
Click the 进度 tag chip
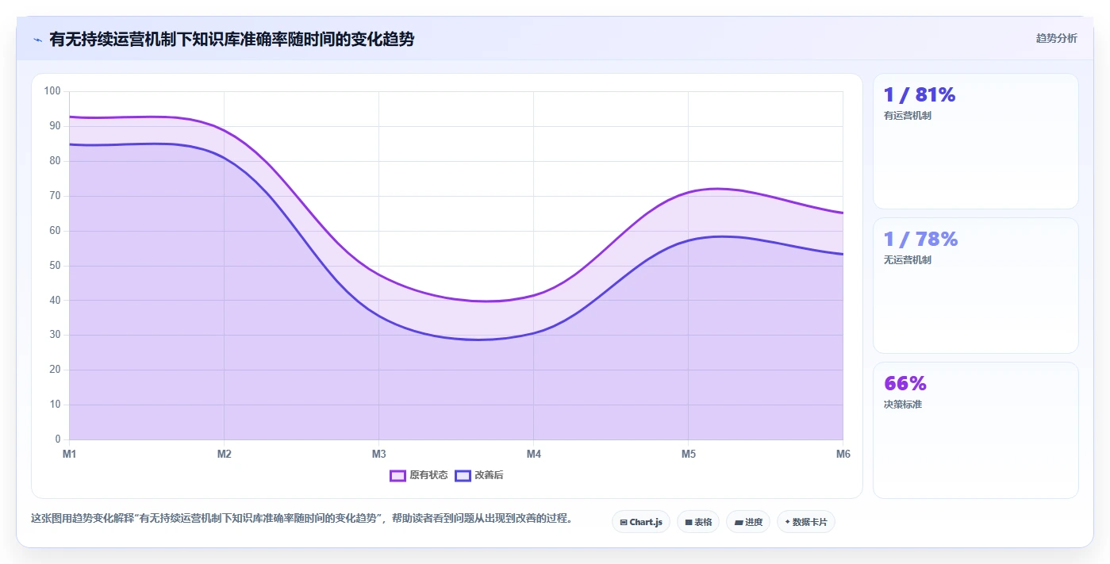coord(748,522)
